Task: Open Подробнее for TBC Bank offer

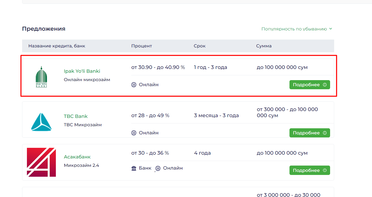Action: point(310,133)
